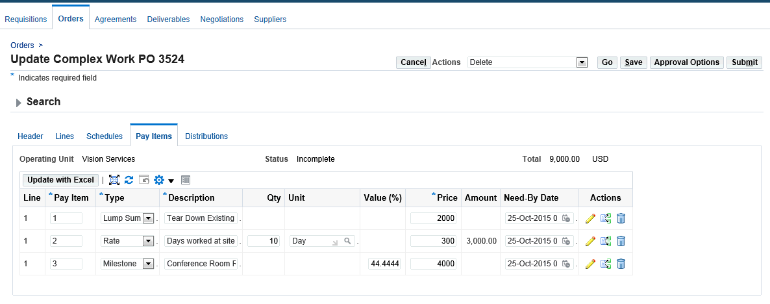770x304 pixels.
Task: Click the detach table icon
Action: 114,180
